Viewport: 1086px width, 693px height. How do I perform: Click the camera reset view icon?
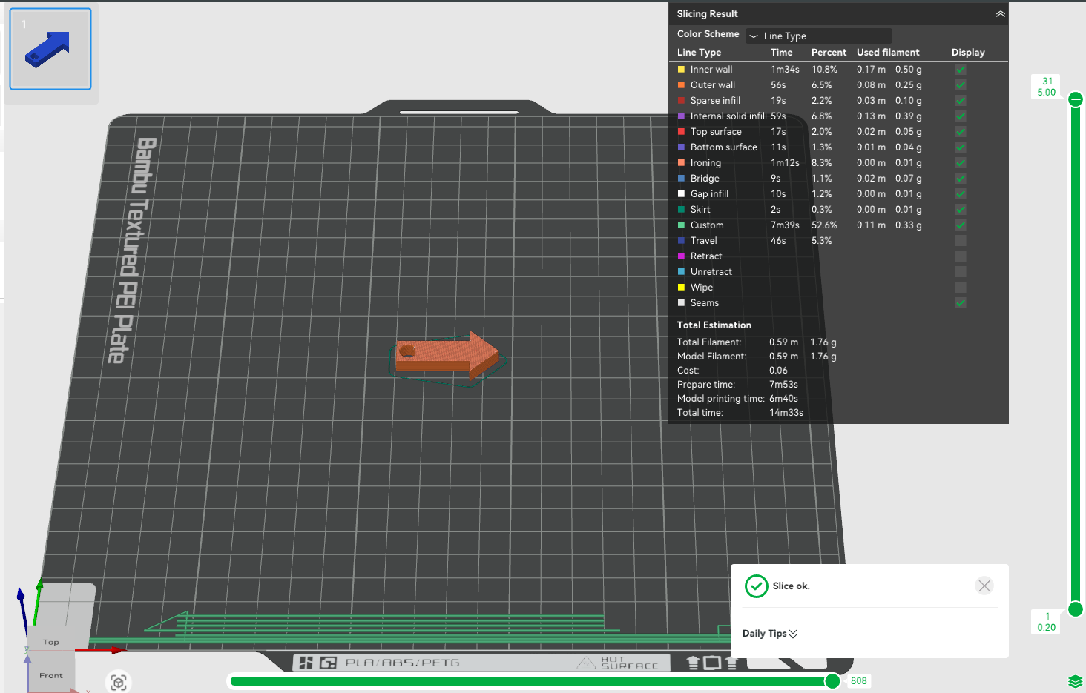coord(119,682)
